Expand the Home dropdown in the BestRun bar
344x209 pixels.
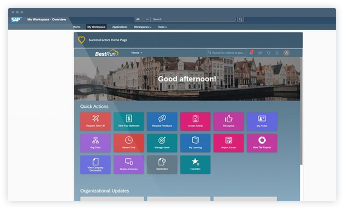coord(137,53)
